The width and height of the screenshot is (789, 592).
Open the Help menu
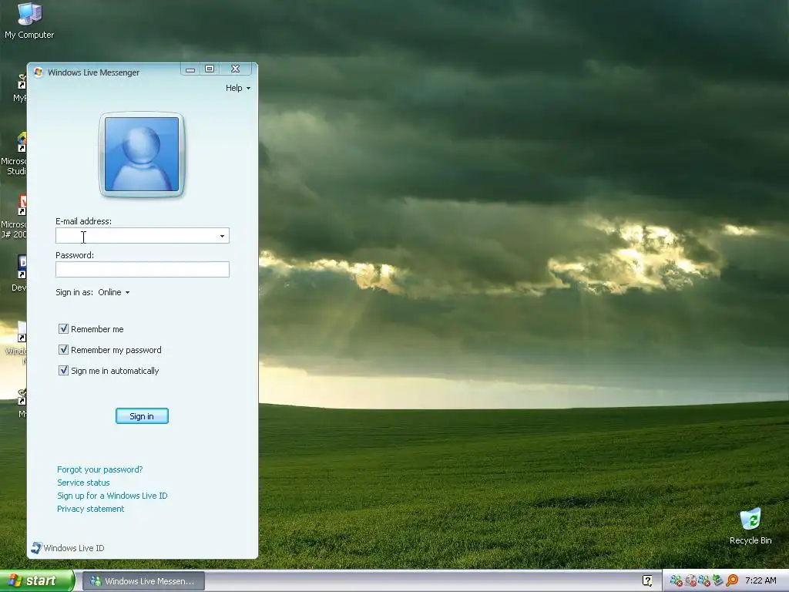pos(237,88)
